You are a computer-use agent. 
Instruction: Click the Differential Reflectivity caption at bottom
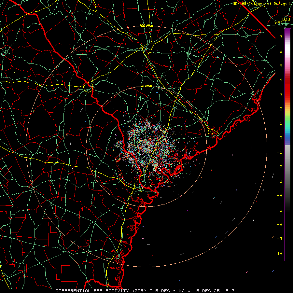coord(146,291)
